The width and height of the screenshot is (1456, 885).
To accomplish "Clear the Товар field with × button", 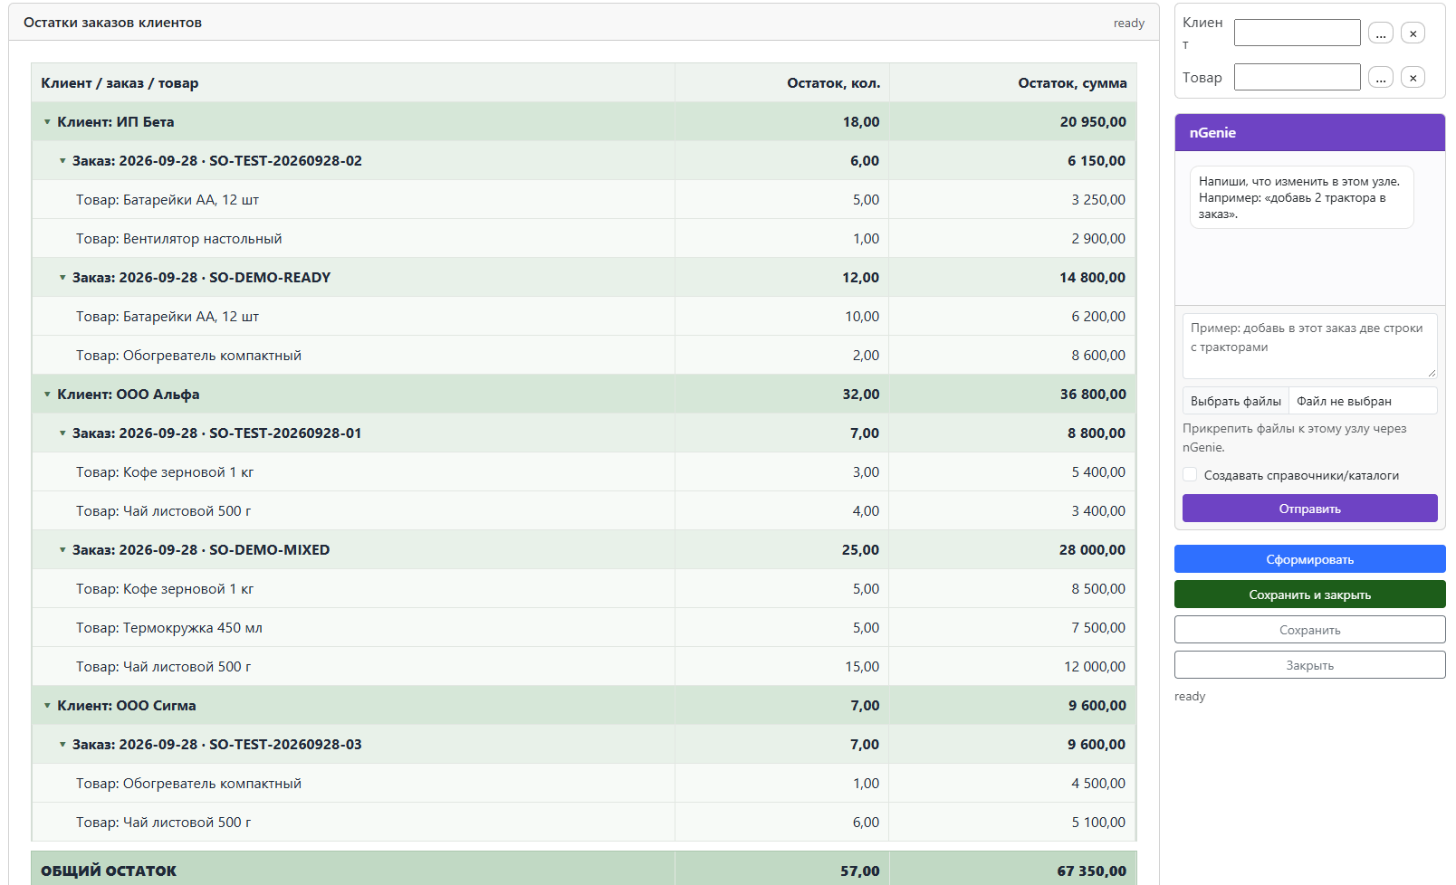I will click(1413, 77).
